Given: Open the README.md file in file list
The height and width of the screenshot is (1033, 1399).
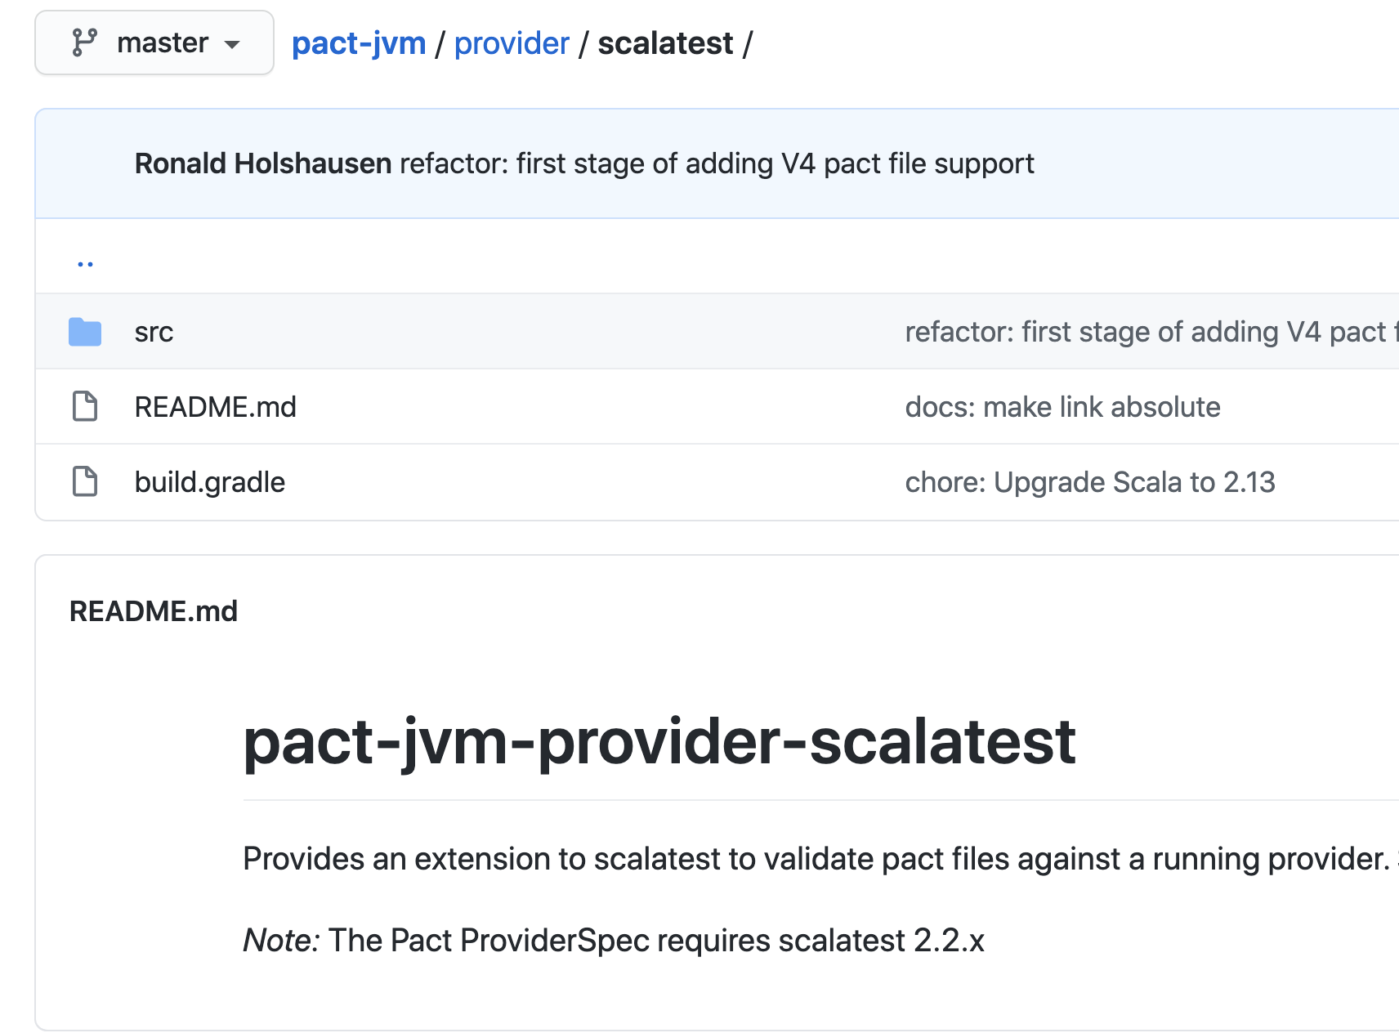Looking at the screenshot, I should [x=215, y=407].
